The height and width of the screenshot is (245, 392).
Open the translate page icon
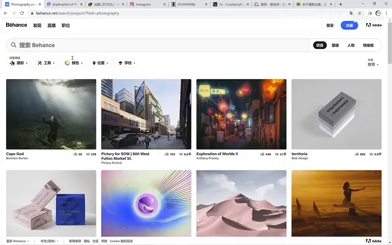coord(351,13)
